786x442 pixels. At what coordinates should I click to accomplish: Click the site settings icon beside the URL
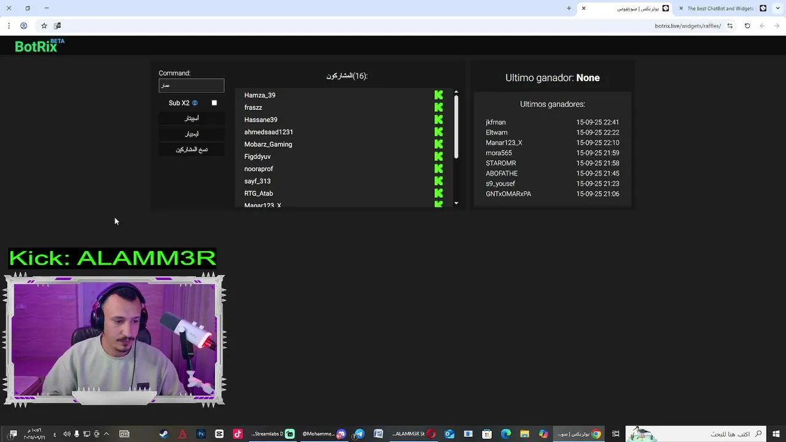tap(730, 26)
